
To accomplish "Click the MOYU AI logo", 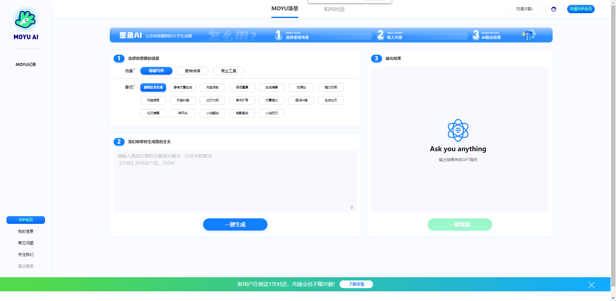I will pyautogui.click(x=26, y=23).
